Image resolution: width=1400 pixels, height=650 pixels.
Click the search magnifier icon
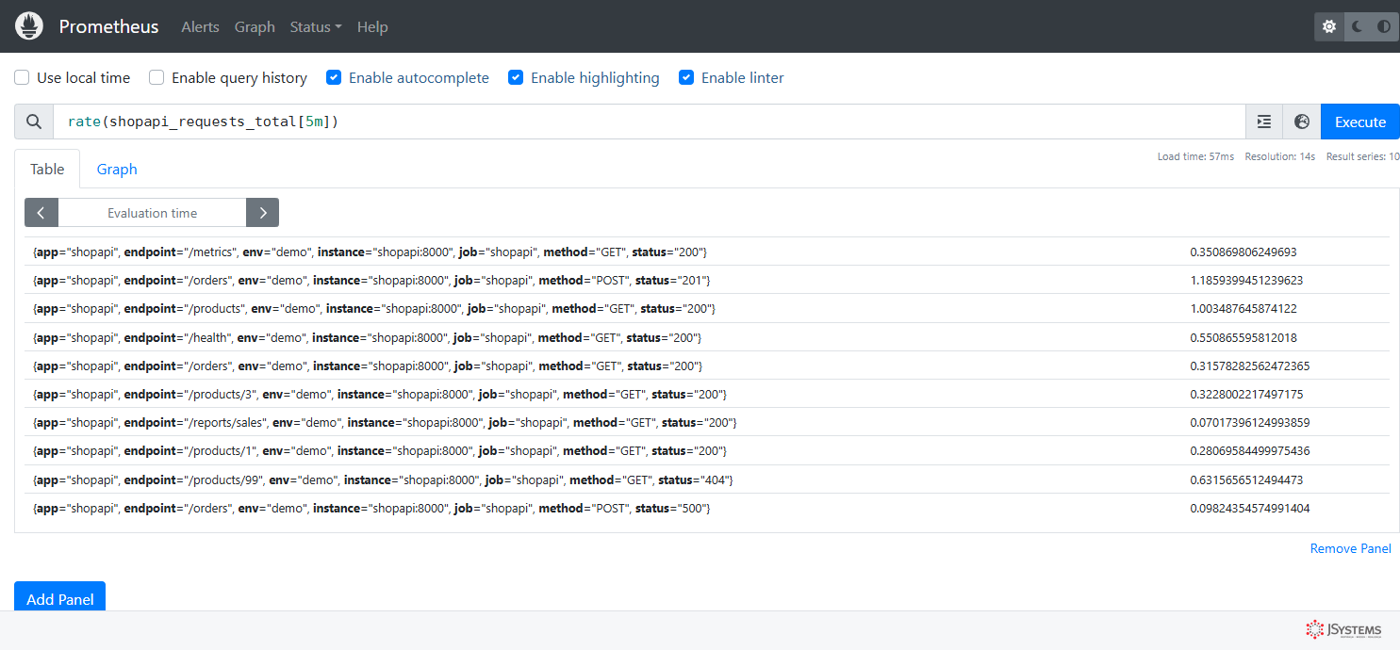pos(34,122)
